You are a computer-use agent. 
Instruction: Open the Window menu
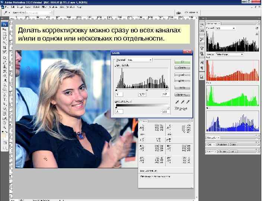[x=70, y=7]
